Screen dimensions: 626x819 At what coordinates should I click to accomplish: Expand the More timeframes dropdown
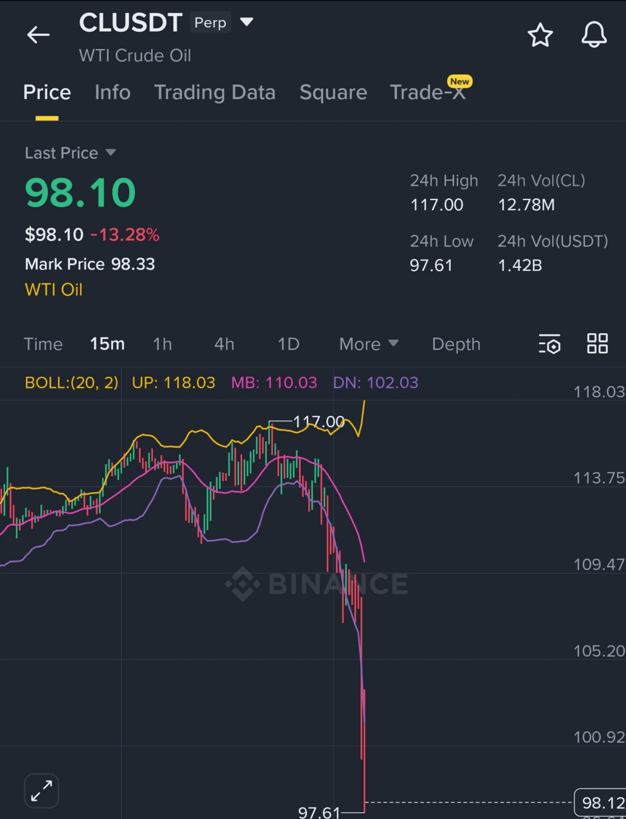coord(369,344)
